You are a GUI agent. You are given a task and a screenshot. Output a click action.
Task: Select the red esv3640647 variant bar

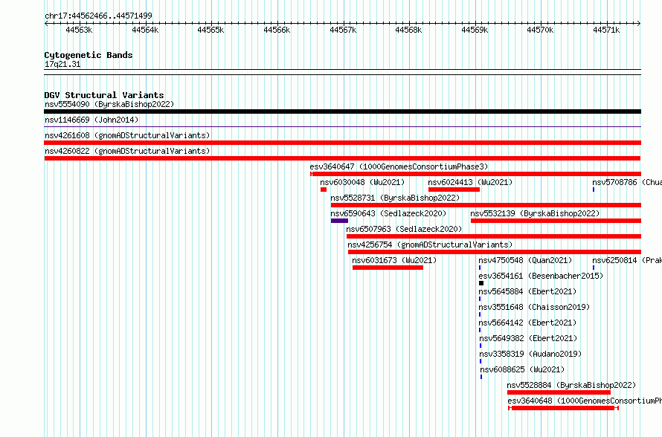[475, 174]
